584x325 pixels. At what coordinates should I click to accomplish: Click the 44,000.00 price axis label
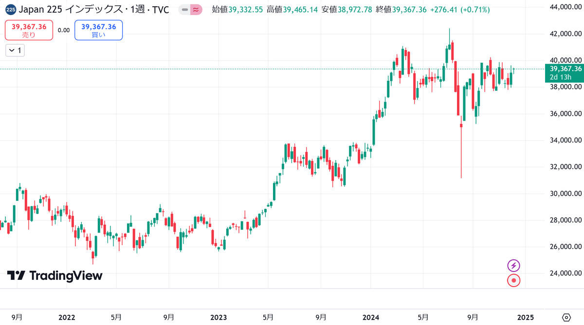pos(565,7)
